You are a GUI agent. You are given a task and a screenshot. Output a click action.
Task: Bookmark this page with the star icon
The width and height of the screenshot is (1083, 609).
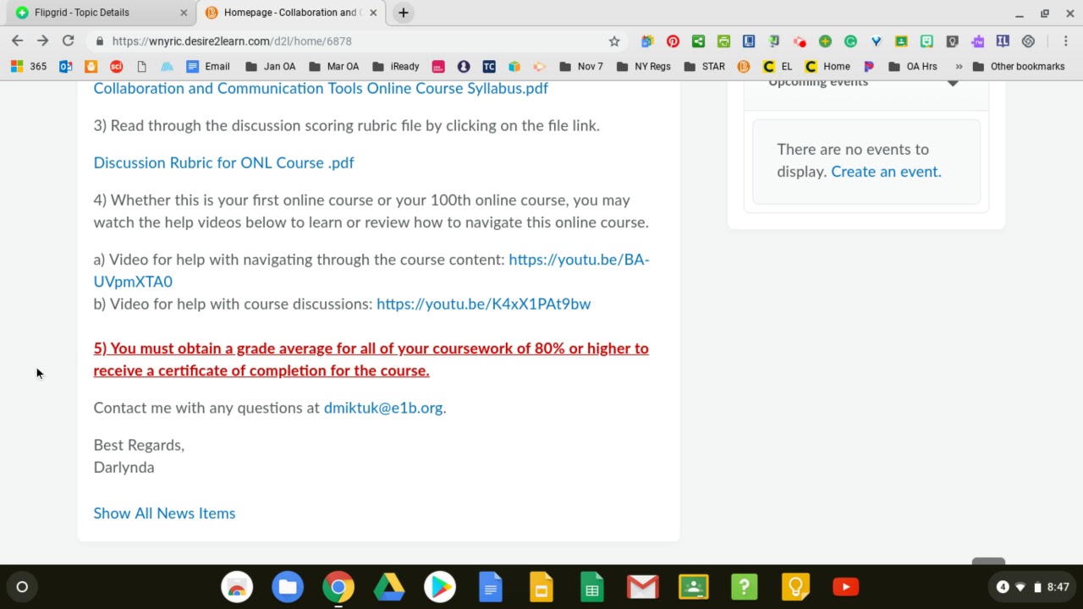[614, 41]
